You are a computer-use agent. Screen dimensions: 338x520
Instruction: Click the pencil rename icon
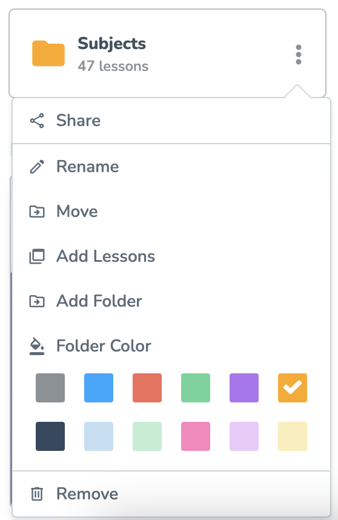(x=37, y=167)
